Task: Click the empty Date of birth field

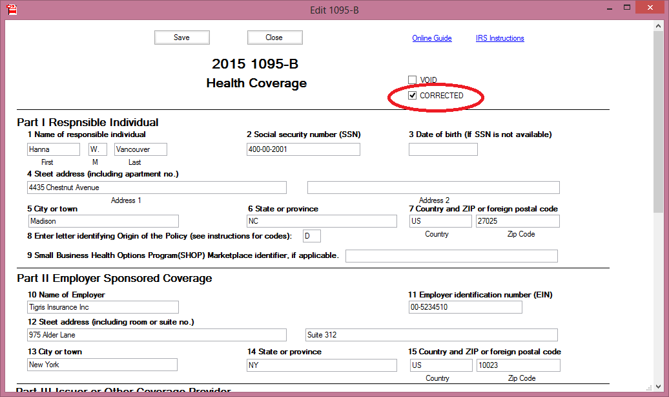Action: [x=443, y=149]
